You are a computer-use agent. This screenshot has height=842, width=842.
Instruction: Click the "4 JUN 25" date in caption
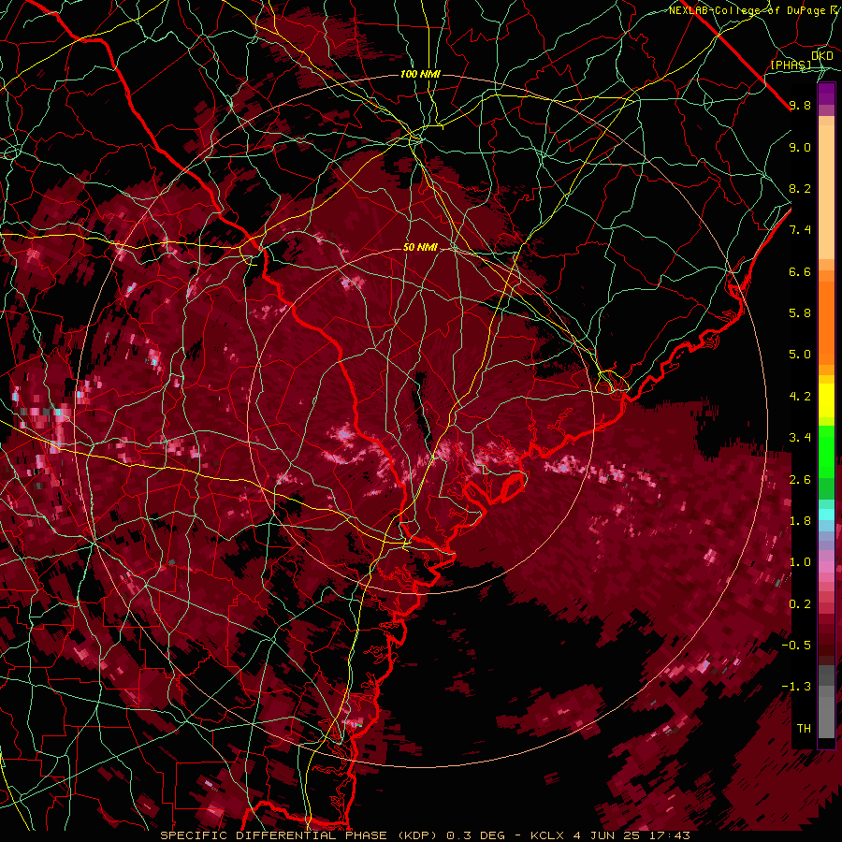[604, 835]
